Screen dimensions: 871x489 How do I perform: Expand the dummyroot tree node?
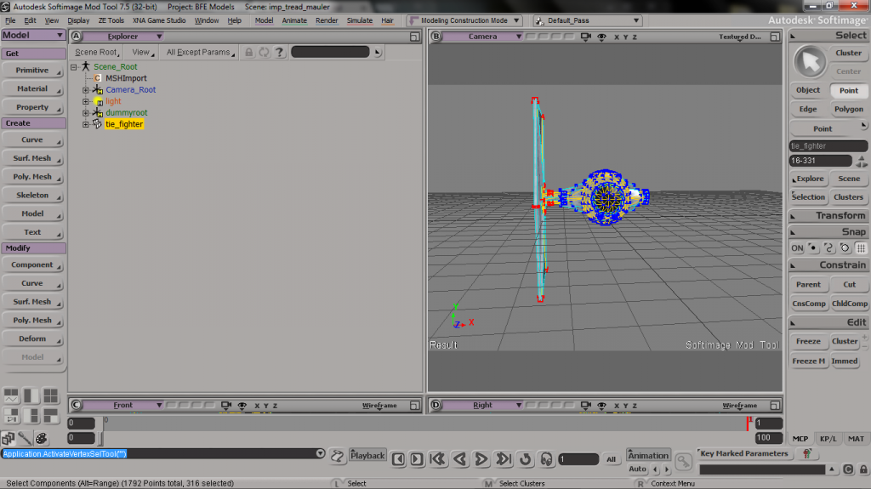[x=86, y=113]
